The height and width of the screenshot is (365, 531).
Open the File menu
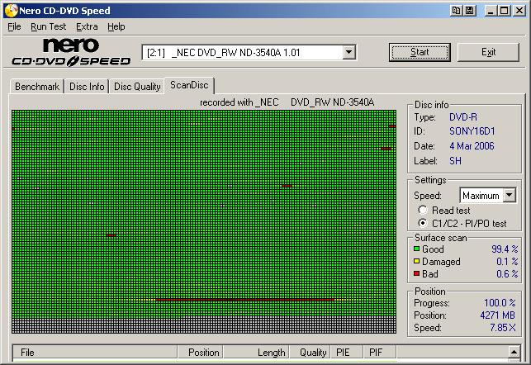(14, 26)
